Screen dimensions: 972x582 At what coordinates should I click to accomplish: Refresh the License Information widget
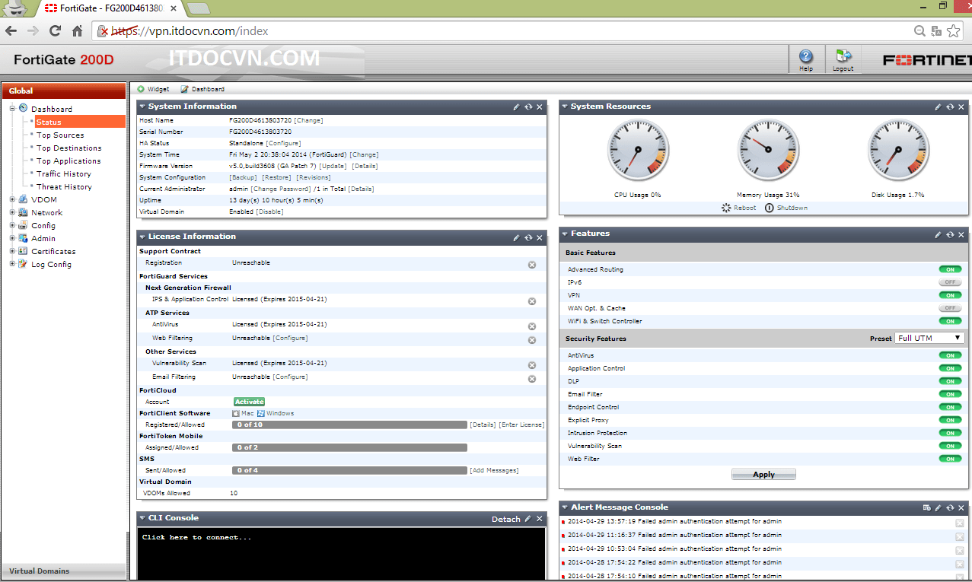tap(528, 237)
